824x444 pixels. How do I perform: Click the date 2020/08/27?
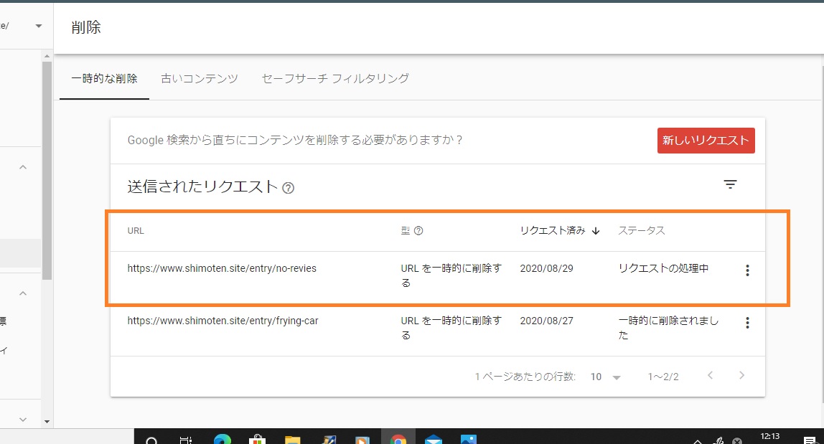(x=546, y=321)
